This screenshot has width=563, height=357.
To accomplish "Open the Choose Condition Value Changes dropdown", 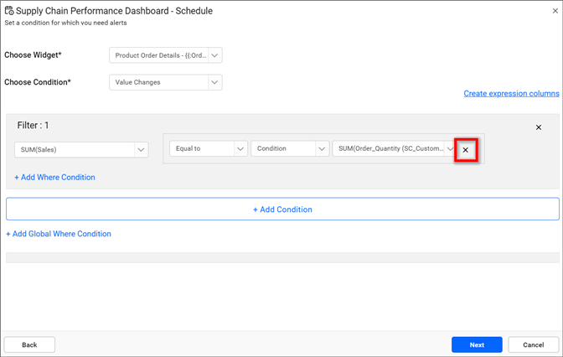I will (159, 82).
